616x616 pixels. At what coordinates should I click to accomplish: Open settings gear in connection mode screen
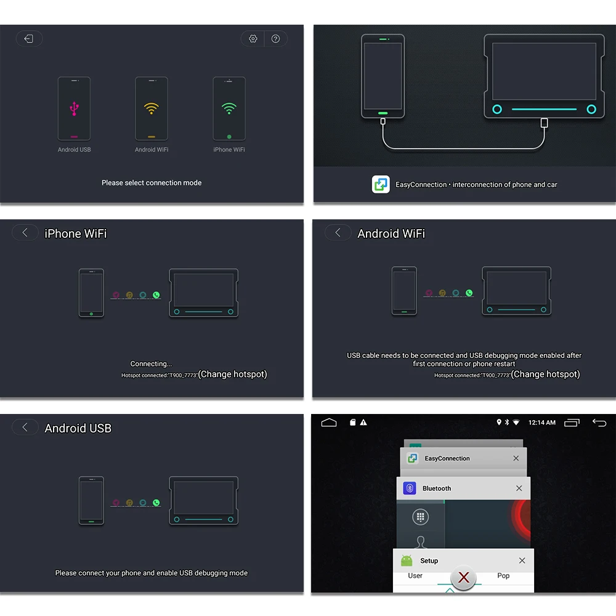(253, 38)
